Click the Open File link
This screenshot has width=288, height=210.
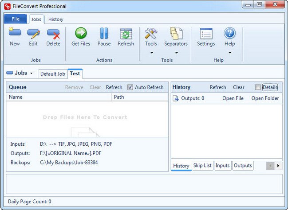(233, 98)
